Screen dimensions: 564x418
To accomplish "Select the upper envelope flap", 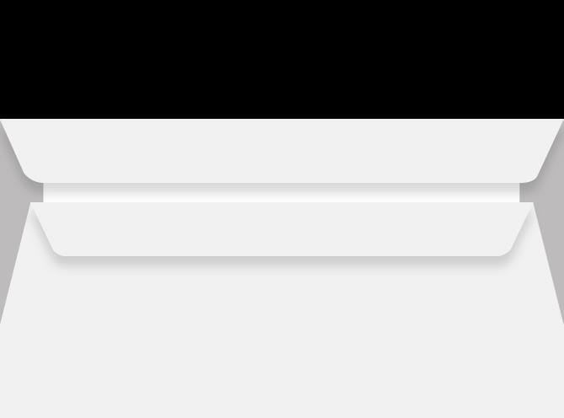I will coord(282,151).
